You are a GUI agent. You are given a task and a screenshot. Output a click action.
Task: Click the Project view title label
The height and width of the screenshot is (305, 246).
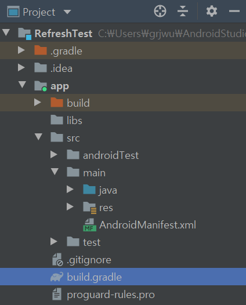point(39,12)
